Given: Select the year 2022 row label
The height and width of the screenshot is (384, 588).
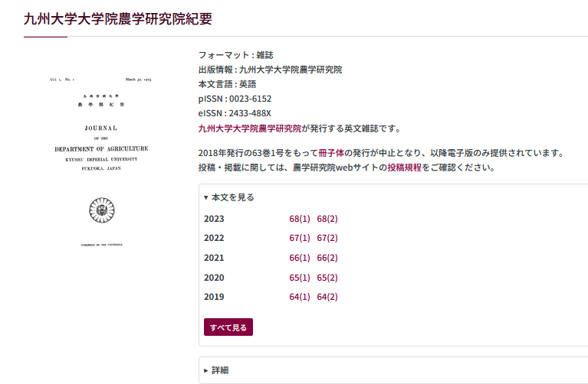Looking at the screenshot, I should (214, 238).
